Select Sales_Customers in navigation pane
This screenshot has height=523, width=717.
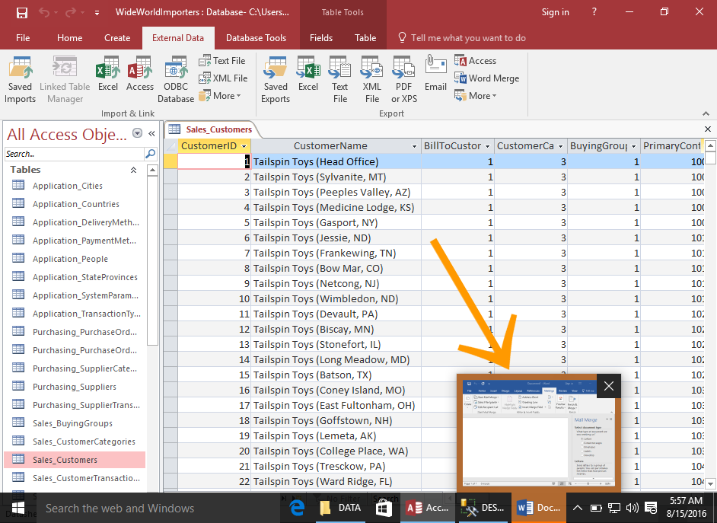(75, 460)
